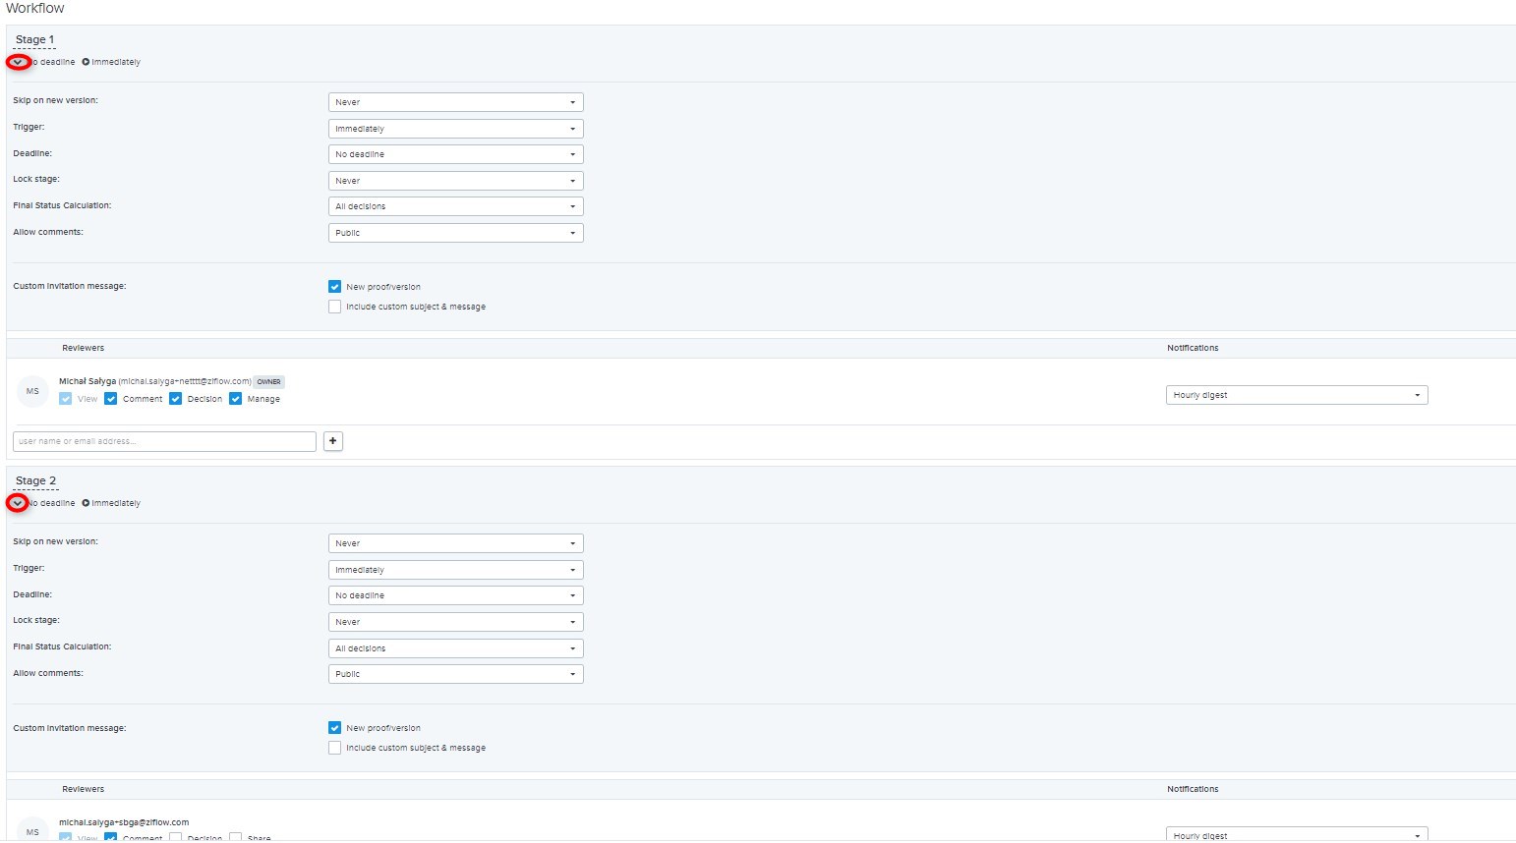Open Stage 2 Lock stage dropdown
The image size is (1516, 843).
pos(455,622)
